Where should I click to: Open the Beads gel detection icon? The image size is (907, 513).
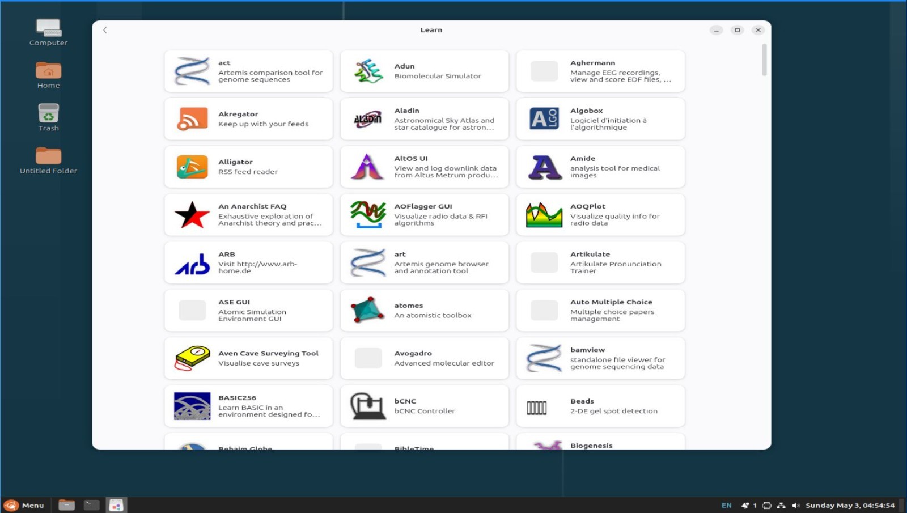537,408
